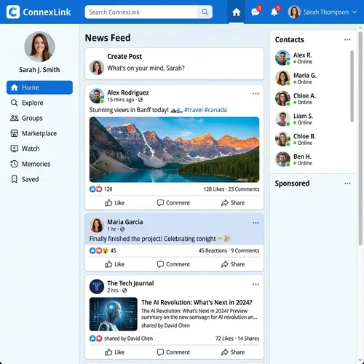Image resolution: width=364 pixels, height=364 pixels.
Task: Comment on Maria Garcia's project post
Action: pyautogui.click(x=173, y=264)
